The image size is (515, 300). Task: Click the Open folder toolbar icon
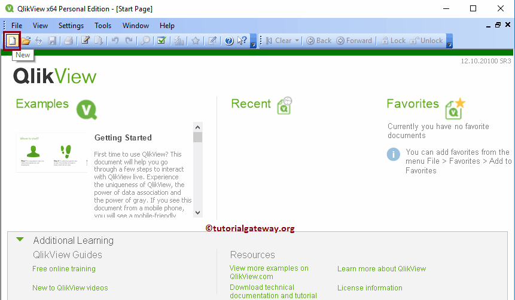tap(26, 41)
